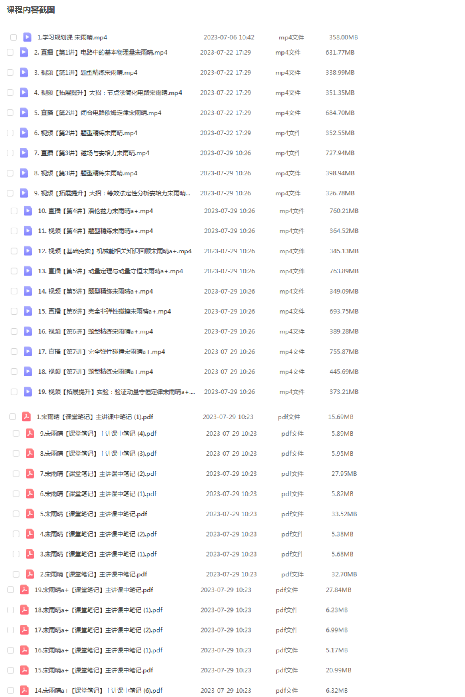
Task: Click video icon of 10. 直播【第4讲】洛伦兹力
Action: coord(28,211)
